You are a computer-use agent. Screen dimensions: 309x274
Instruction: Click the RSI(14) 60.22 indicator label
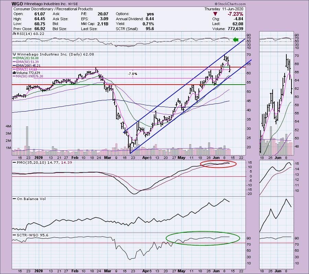31,34
